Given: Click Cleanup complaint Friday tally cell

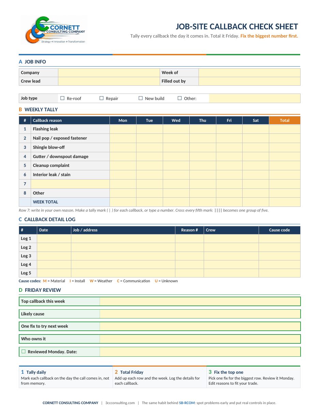Looking at the screenshot, I should coord(229,166).
